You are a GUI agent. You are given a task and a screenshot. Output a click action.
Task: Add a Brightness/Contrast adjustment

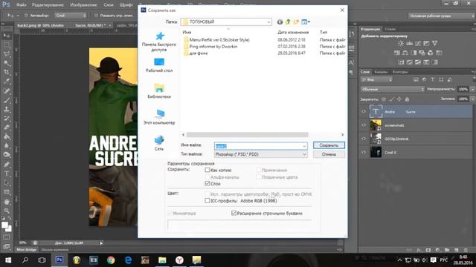point(401,44)
